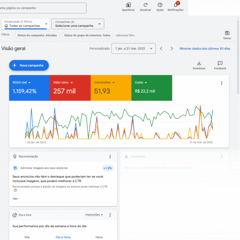Click the +1,3% recommendation badge

click(107, 168)
